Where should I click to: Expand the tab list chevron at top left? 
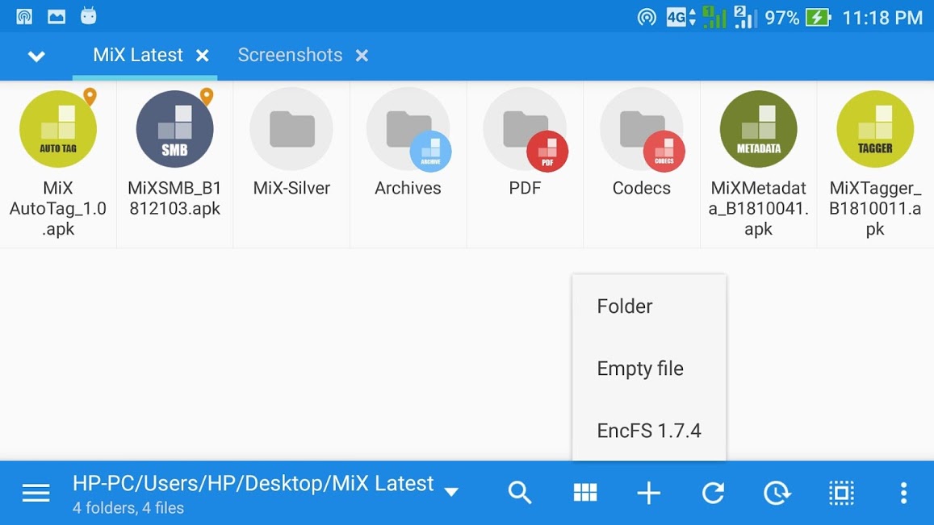(x=35, y=56)
